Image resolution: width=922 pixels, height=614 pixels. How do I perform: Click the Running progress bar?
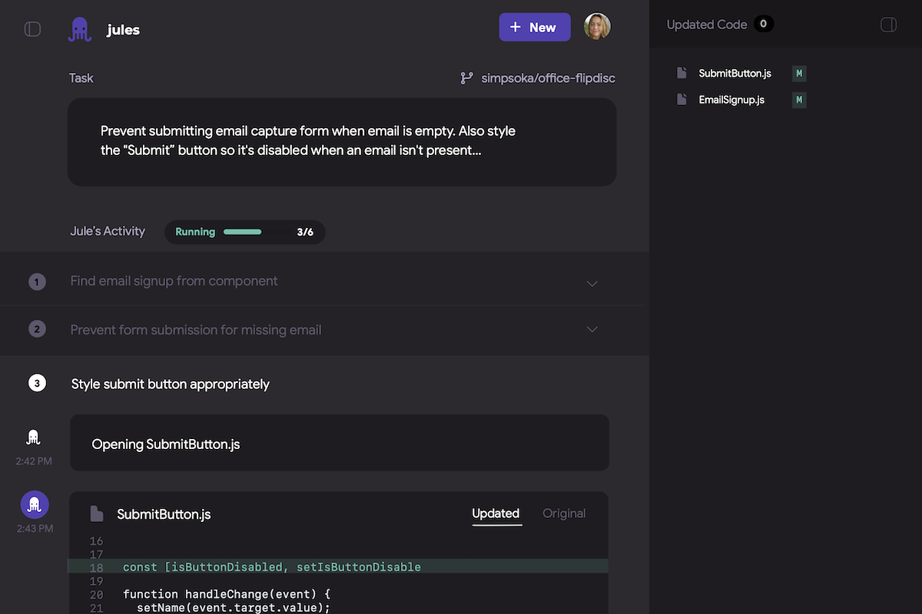(244, 232)
